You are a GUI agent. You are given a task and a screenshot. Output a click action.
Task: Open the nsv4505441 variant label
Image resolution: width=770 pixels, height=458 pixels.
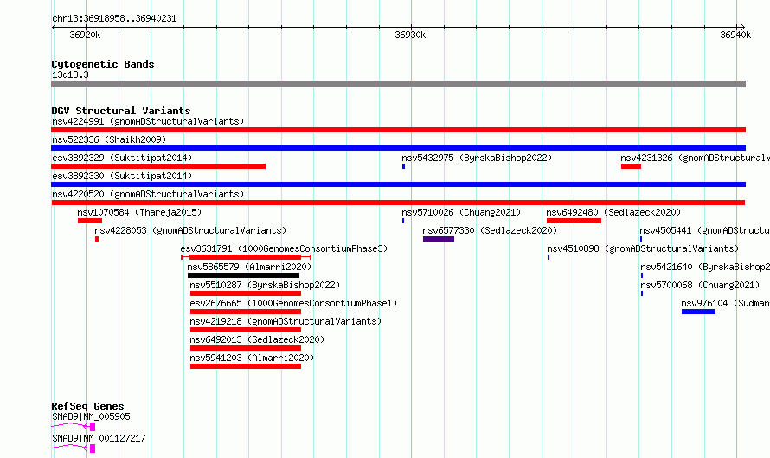pyautogui.click(x=705, y=230)
